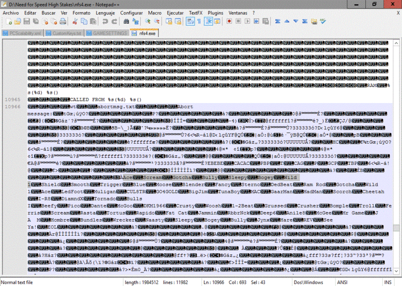Print the document using printer icon
This screenshot has width=402, height=286.
(63, 22)
